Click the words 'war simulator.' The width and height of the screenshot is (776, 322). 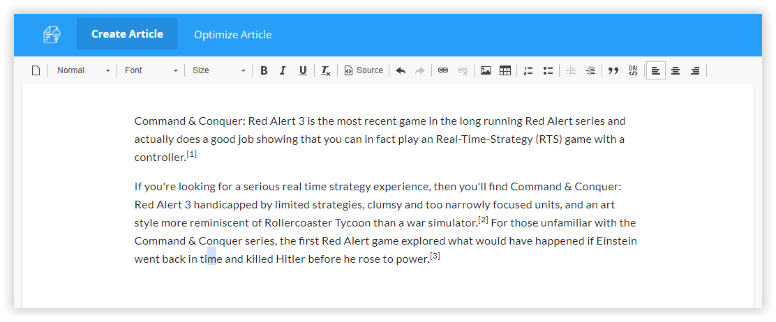click(442, 223)
